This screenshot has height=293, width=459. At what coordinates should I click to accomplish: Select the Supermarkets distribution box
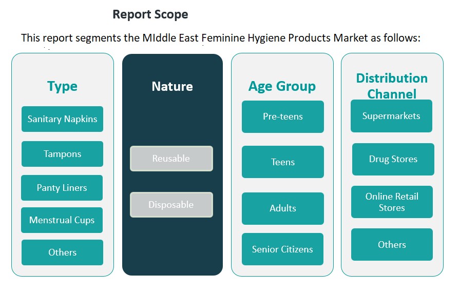coord(391,116)
